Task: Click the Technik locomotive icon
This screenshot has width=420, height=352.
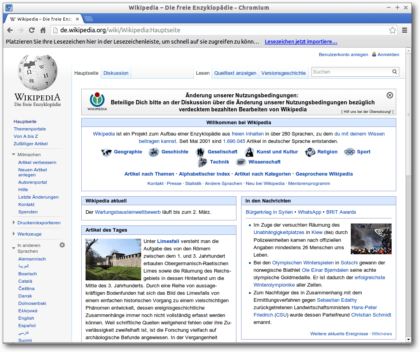Action: click(x=202, y=162)
